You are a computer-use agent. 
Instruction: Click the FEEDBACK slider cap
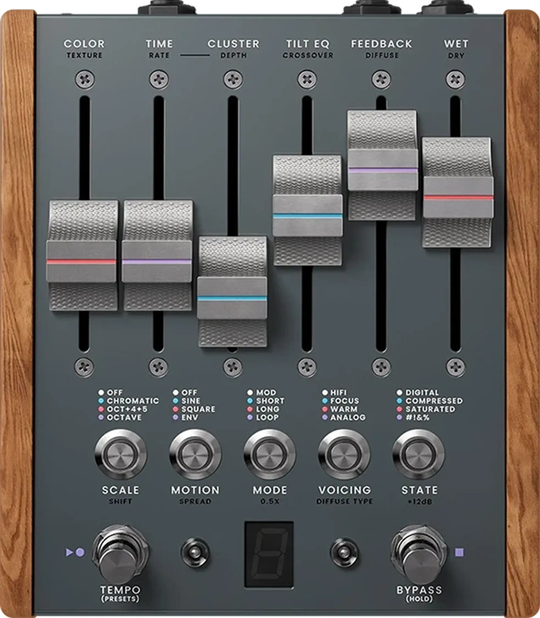(382, 165)
